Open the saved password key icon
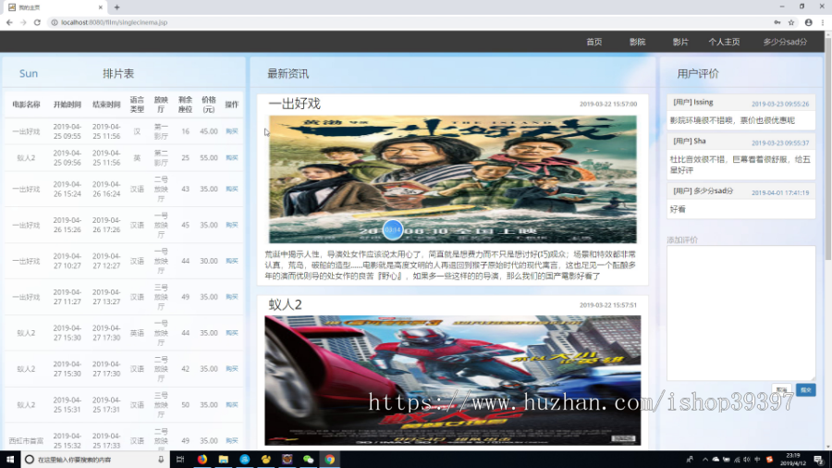This screenshot has width=832, height=468. click(x=777, y=22)
